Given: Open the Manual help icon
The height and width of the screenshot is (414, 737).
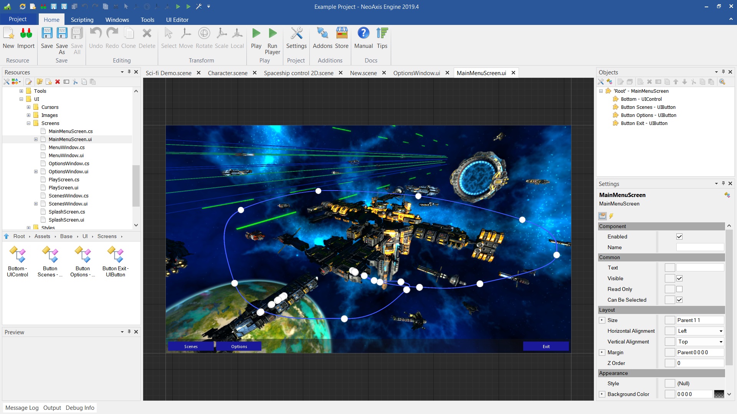Looking at the screenshot, I should click(x=363, y=34).
